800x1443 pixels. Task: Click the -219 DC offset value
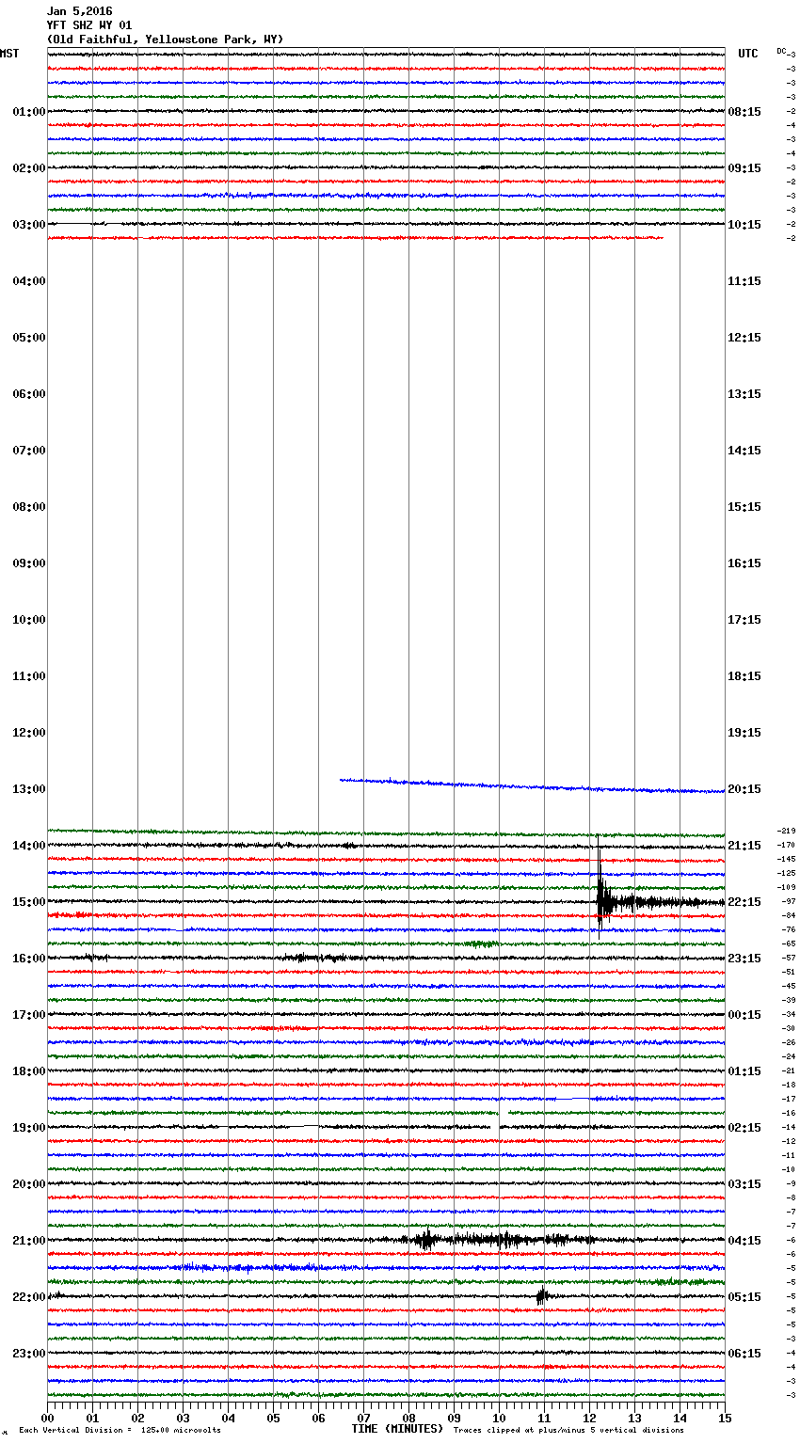click(x=786, y=832)
